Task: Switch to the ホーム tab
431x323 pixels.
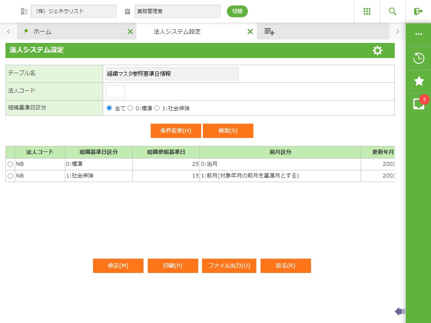Action: tap(42, 32)
